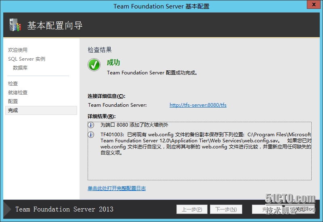The image size is (323, 222).
Task: Click the 上一步(P) button
Action: pos(192,209)
